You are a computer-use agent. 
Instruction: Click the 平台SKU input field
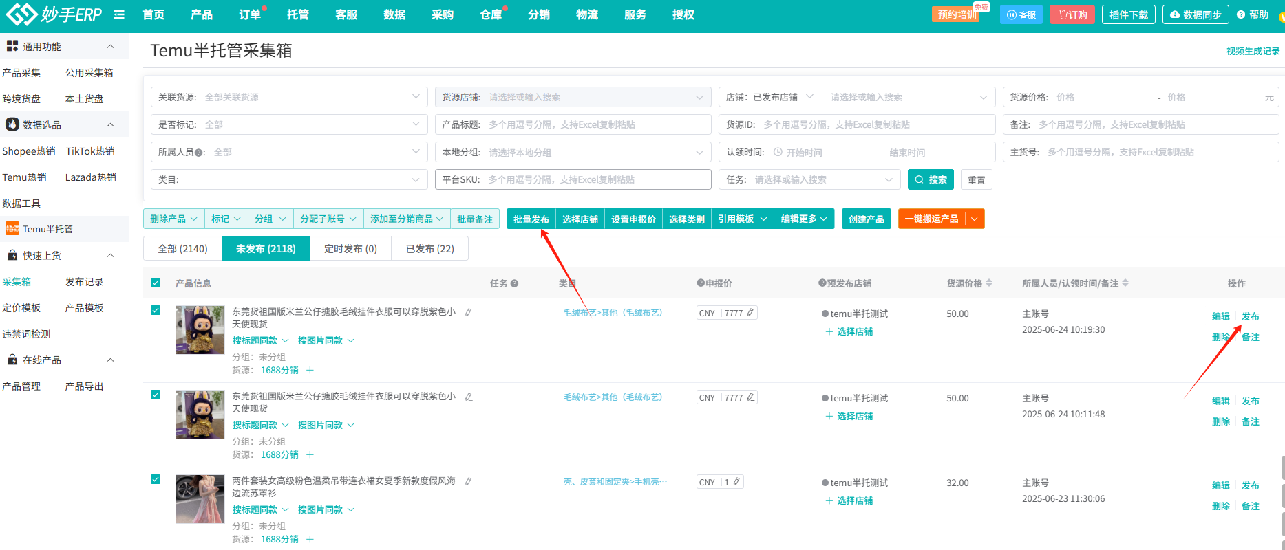click(573, 179)
